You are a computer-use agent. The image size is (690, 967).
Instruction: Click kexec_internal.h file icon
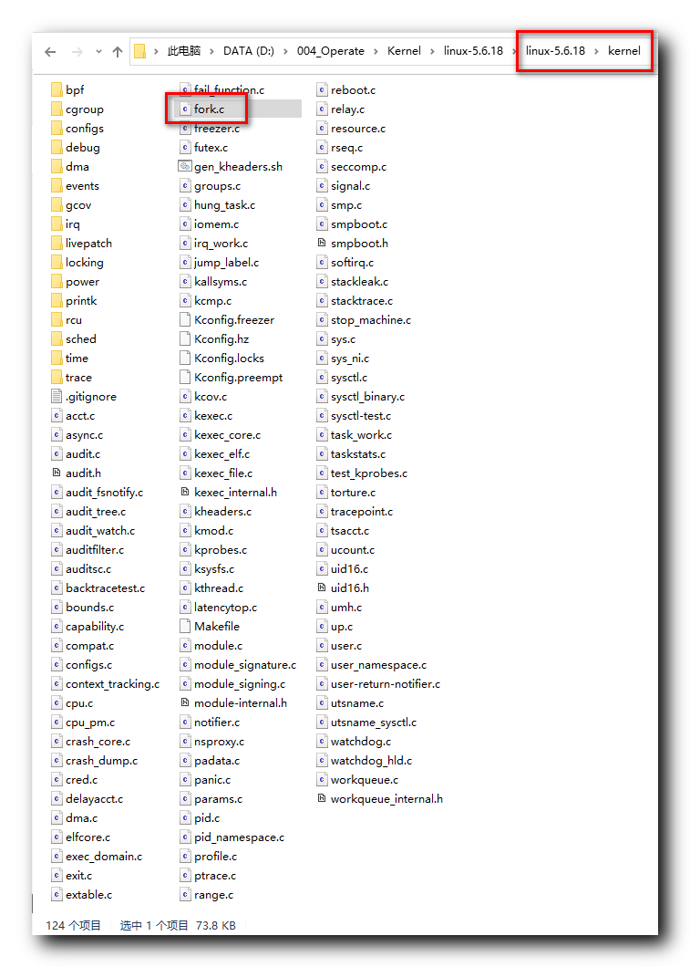[185, 492]
